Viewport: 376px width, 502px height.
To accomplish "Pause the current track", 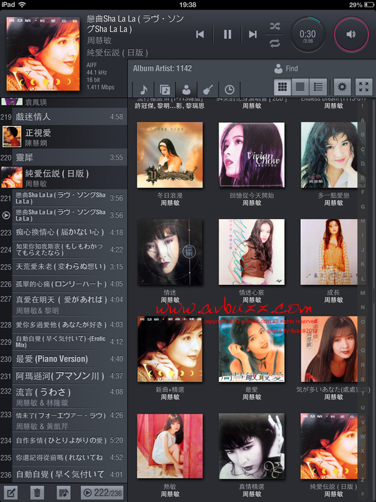I will coord(227,35).
